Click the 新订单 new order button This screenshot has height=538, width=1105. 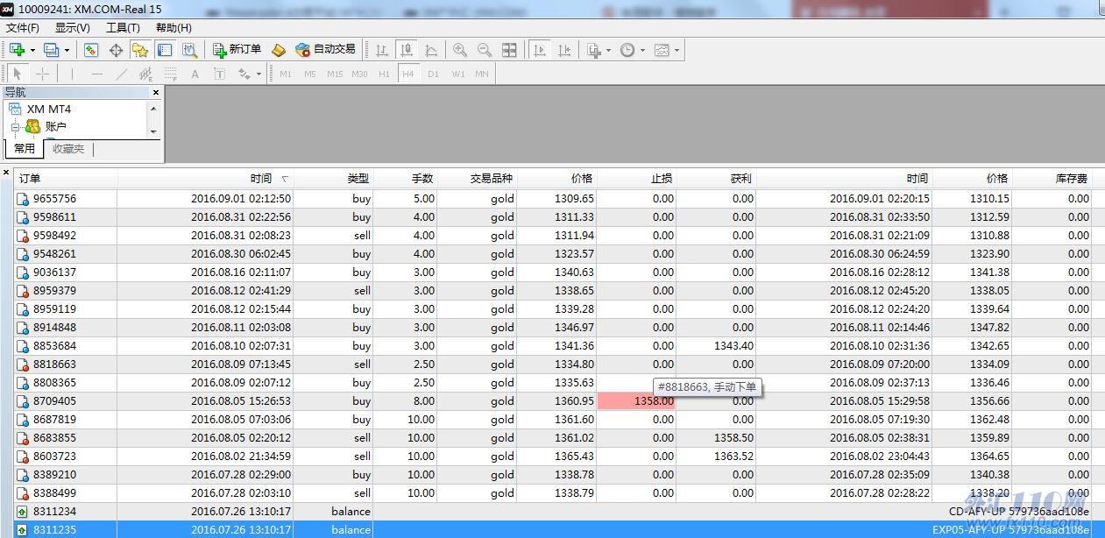click(x=237, y=50)
